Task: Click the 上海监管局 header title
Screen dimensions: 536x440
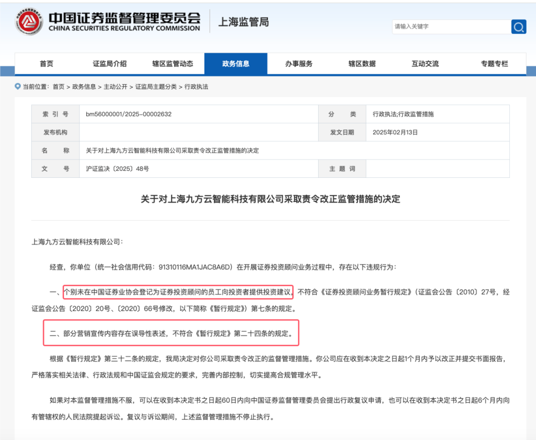Action: point(243,22)
